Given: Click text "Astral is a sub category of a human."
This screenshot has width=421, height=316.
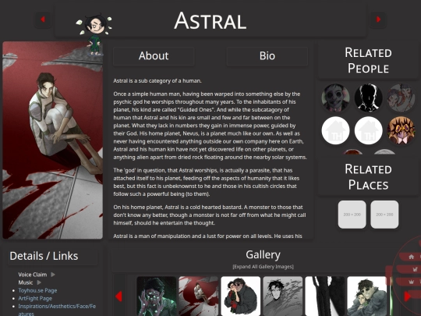Looking at the screenshot, I should [157, 80].
